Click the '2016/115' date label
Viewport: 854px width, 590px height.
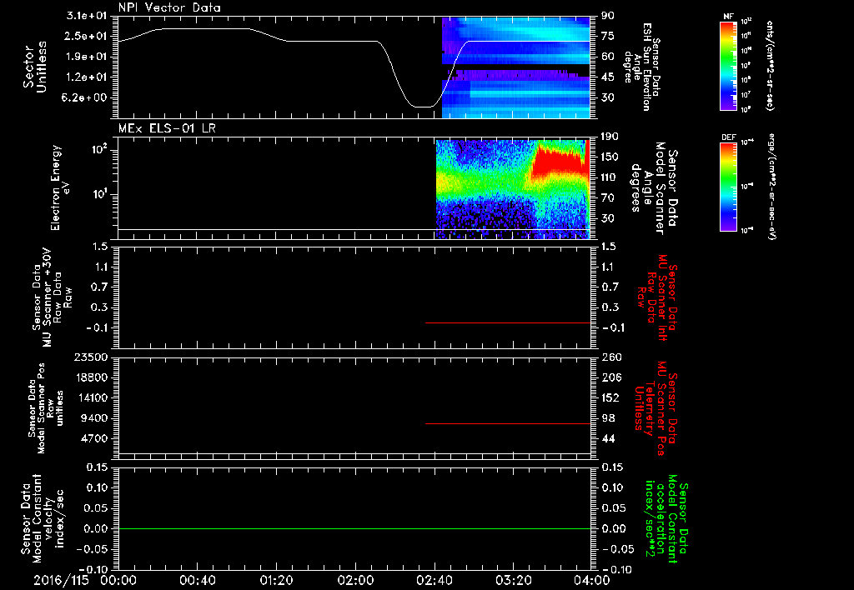coord(61,580)
